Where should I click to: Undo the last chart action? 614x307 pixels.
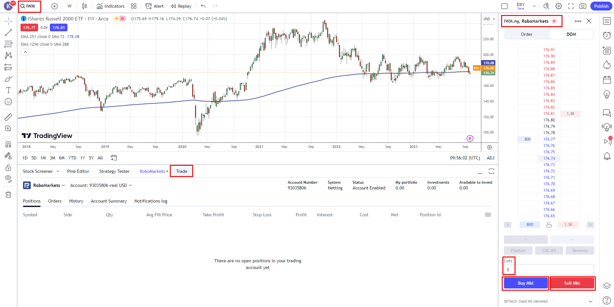pyautogui.click(x=203, y=6)
